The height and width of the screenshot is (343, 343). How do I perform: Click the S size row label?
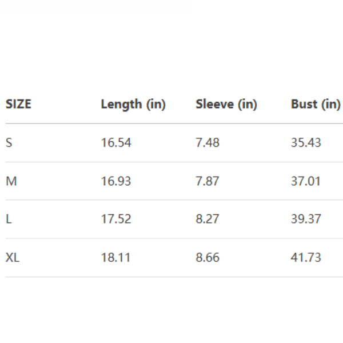click(9, 143)
